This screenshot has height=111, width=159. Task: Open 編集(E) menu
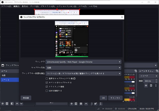pyautogui.click(x=16, y=6)
